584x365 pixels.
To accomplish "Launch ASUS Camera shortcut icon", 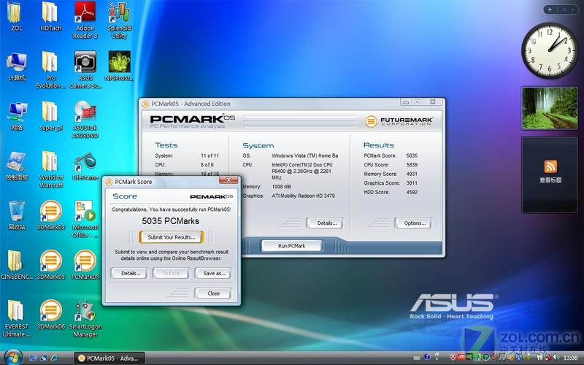I will tap(85, 70).
